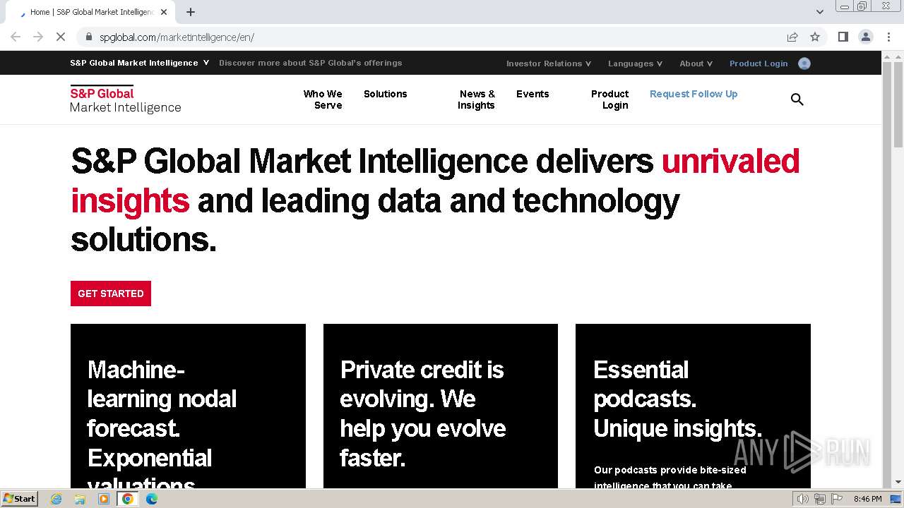Viewport: 904px width, 508px height.
Task: Open the tab search chevron
Action: click(x=820, y=12)
